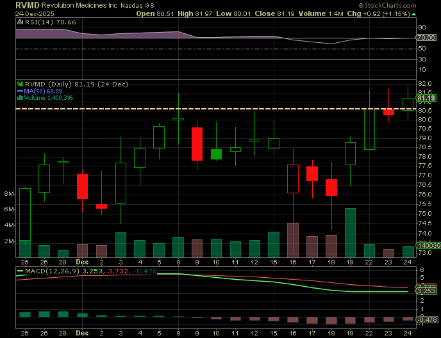This screenshot has height=338, width=441.
Task: Click the Dec 3 green volume bar
Action: [121, 245]
